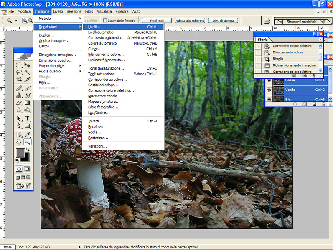This screenshot has height=250, width=333.
Task: Swap foreground and background colors
Action: click(28, 150)
